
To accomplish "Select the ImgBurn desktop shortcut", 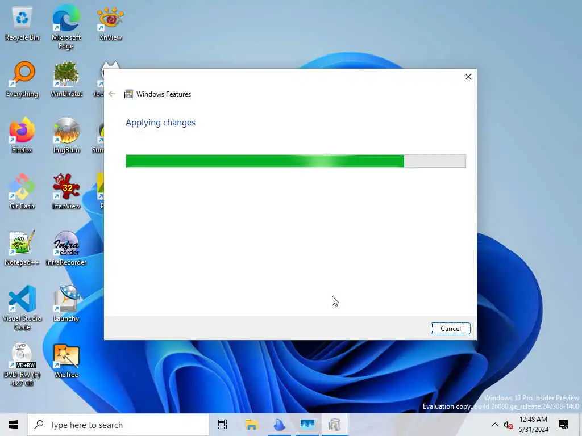I will coord(66,135).
